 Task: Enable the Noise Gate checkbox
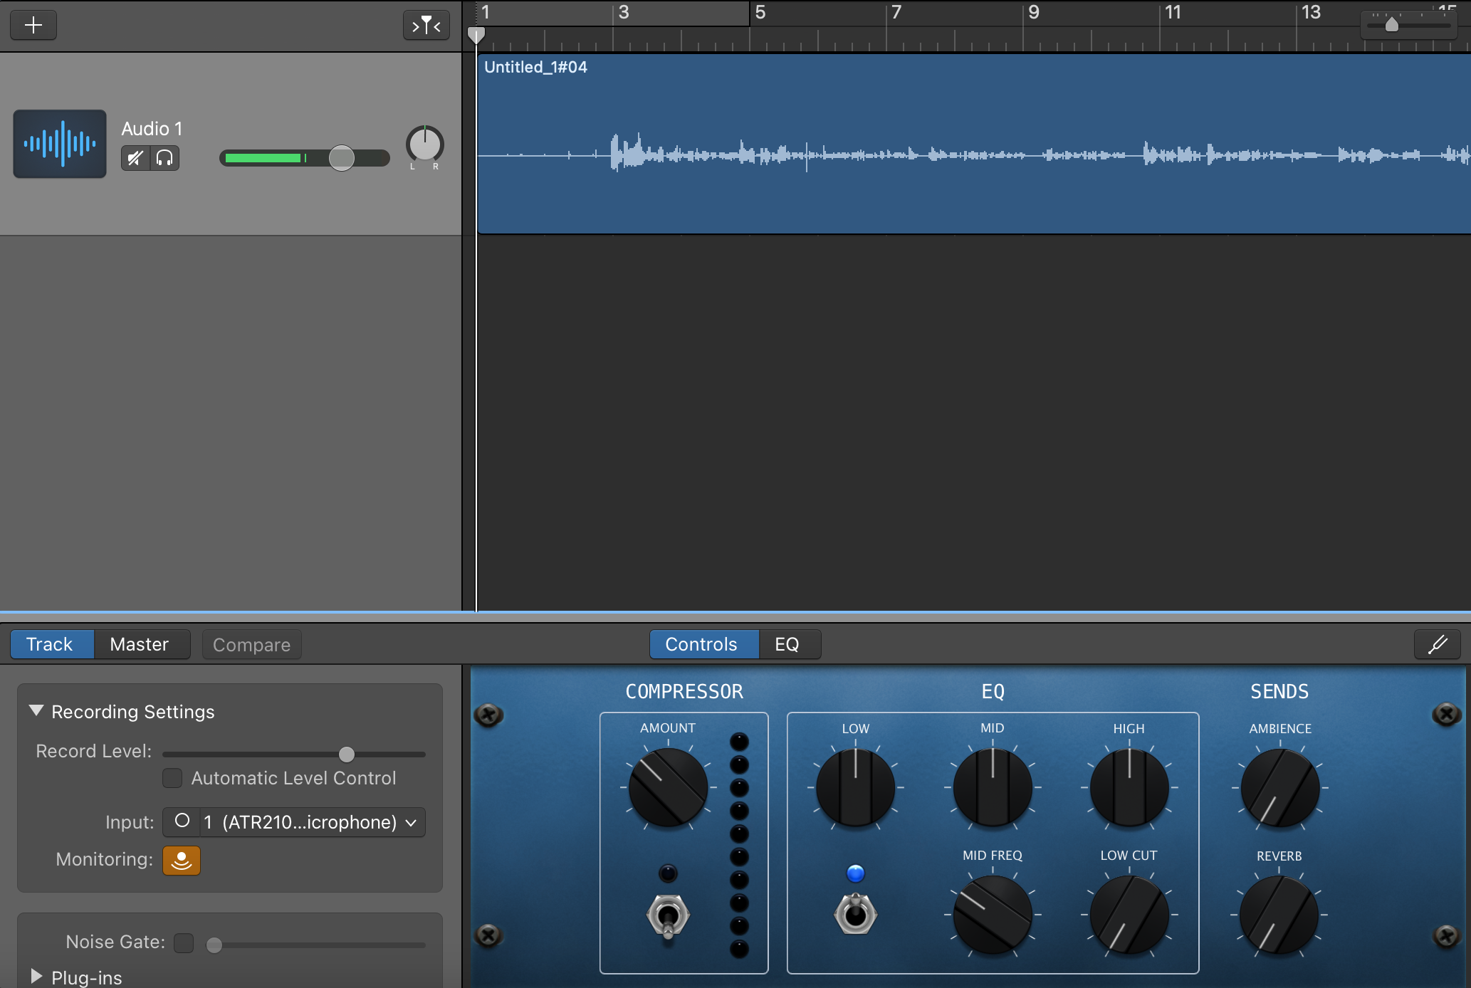click(x=184, y=943)
